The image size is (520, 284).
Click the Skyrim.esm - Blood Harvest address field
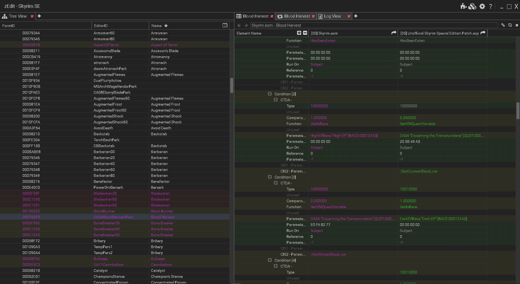click(x=374, y=25)
